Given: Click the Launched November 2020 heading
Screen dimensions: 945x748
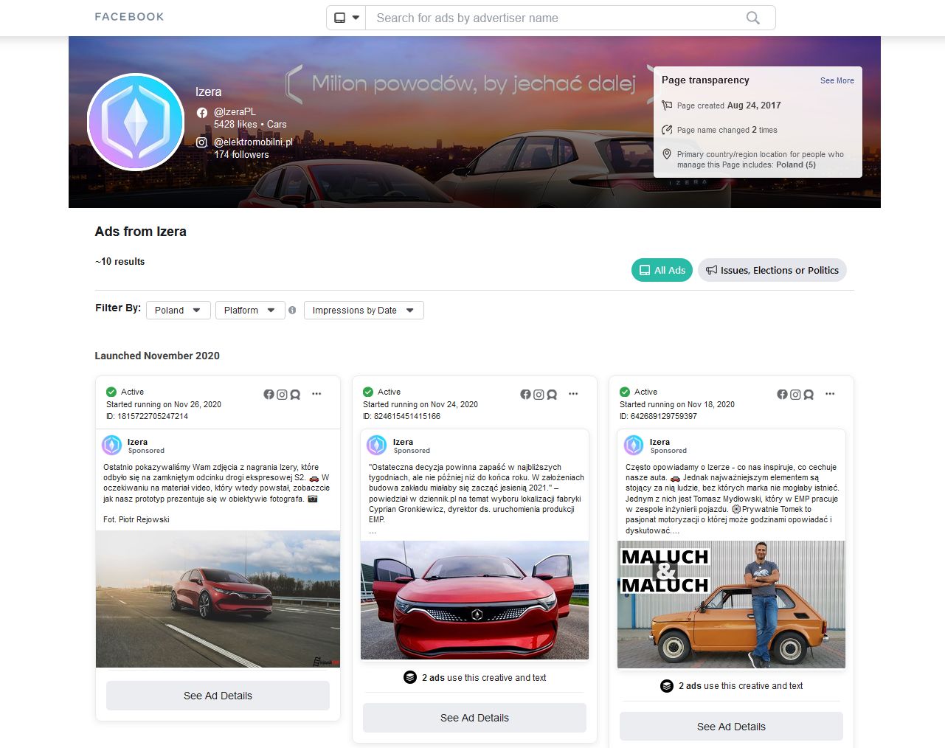Looking at the screenshot, I should 157,356.
